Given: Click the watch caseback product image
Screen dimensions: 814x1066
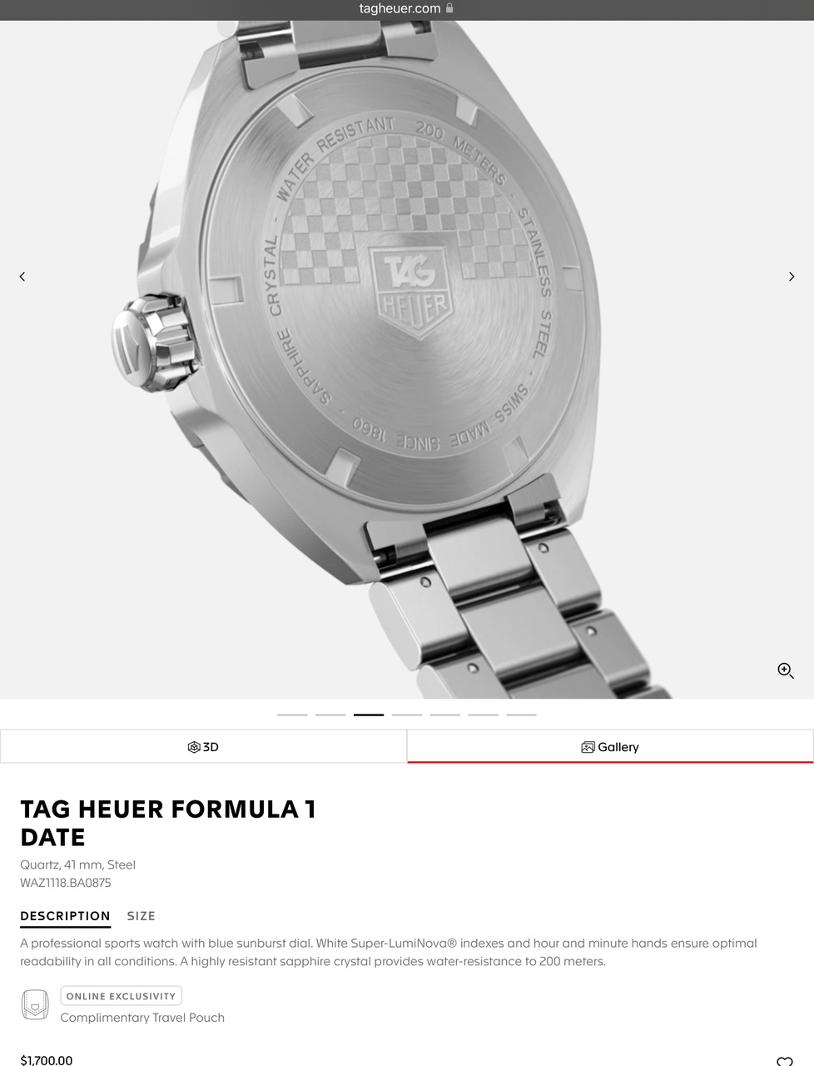Looking at the screenshot, I should (407, 360).
